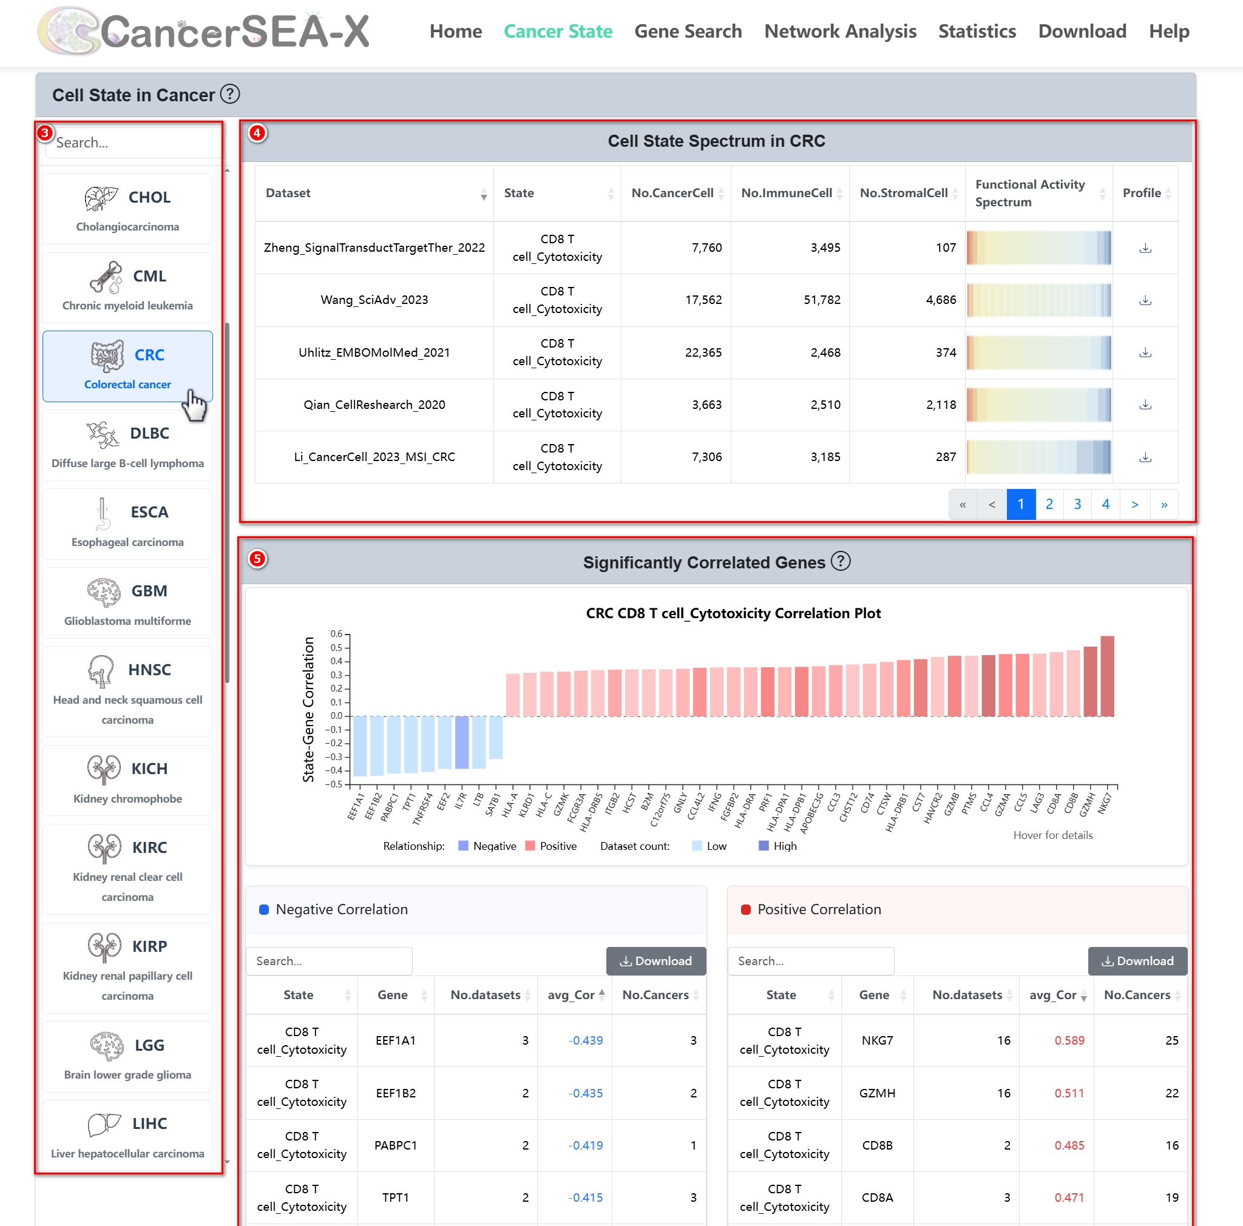Sort by No.CancerCell column arrows
The height and width of the screenshot is (1226, 1243).
point(720,194)
